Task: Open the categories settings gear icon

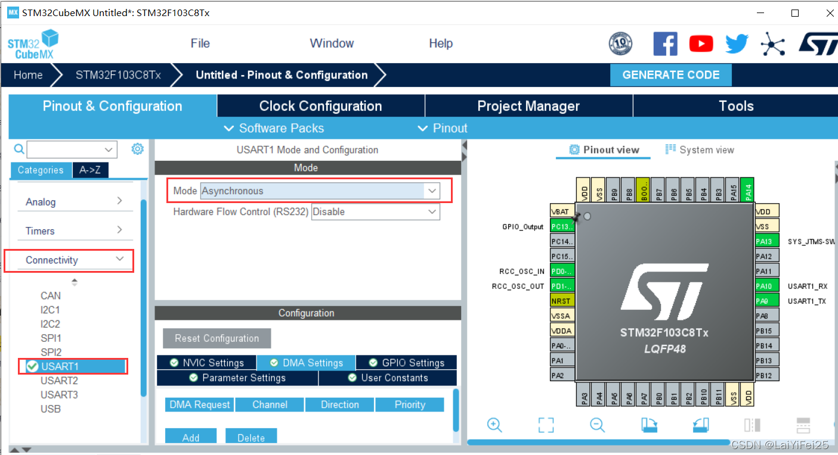Action: pyautogui.click(x=138, y=149)
